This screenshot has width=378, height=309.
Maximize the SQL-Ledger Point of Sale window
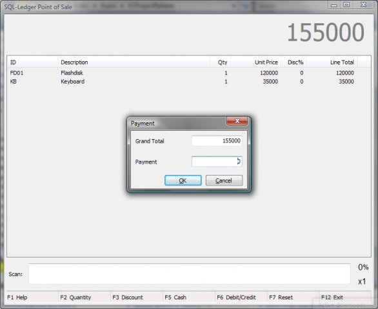(346, 5)
